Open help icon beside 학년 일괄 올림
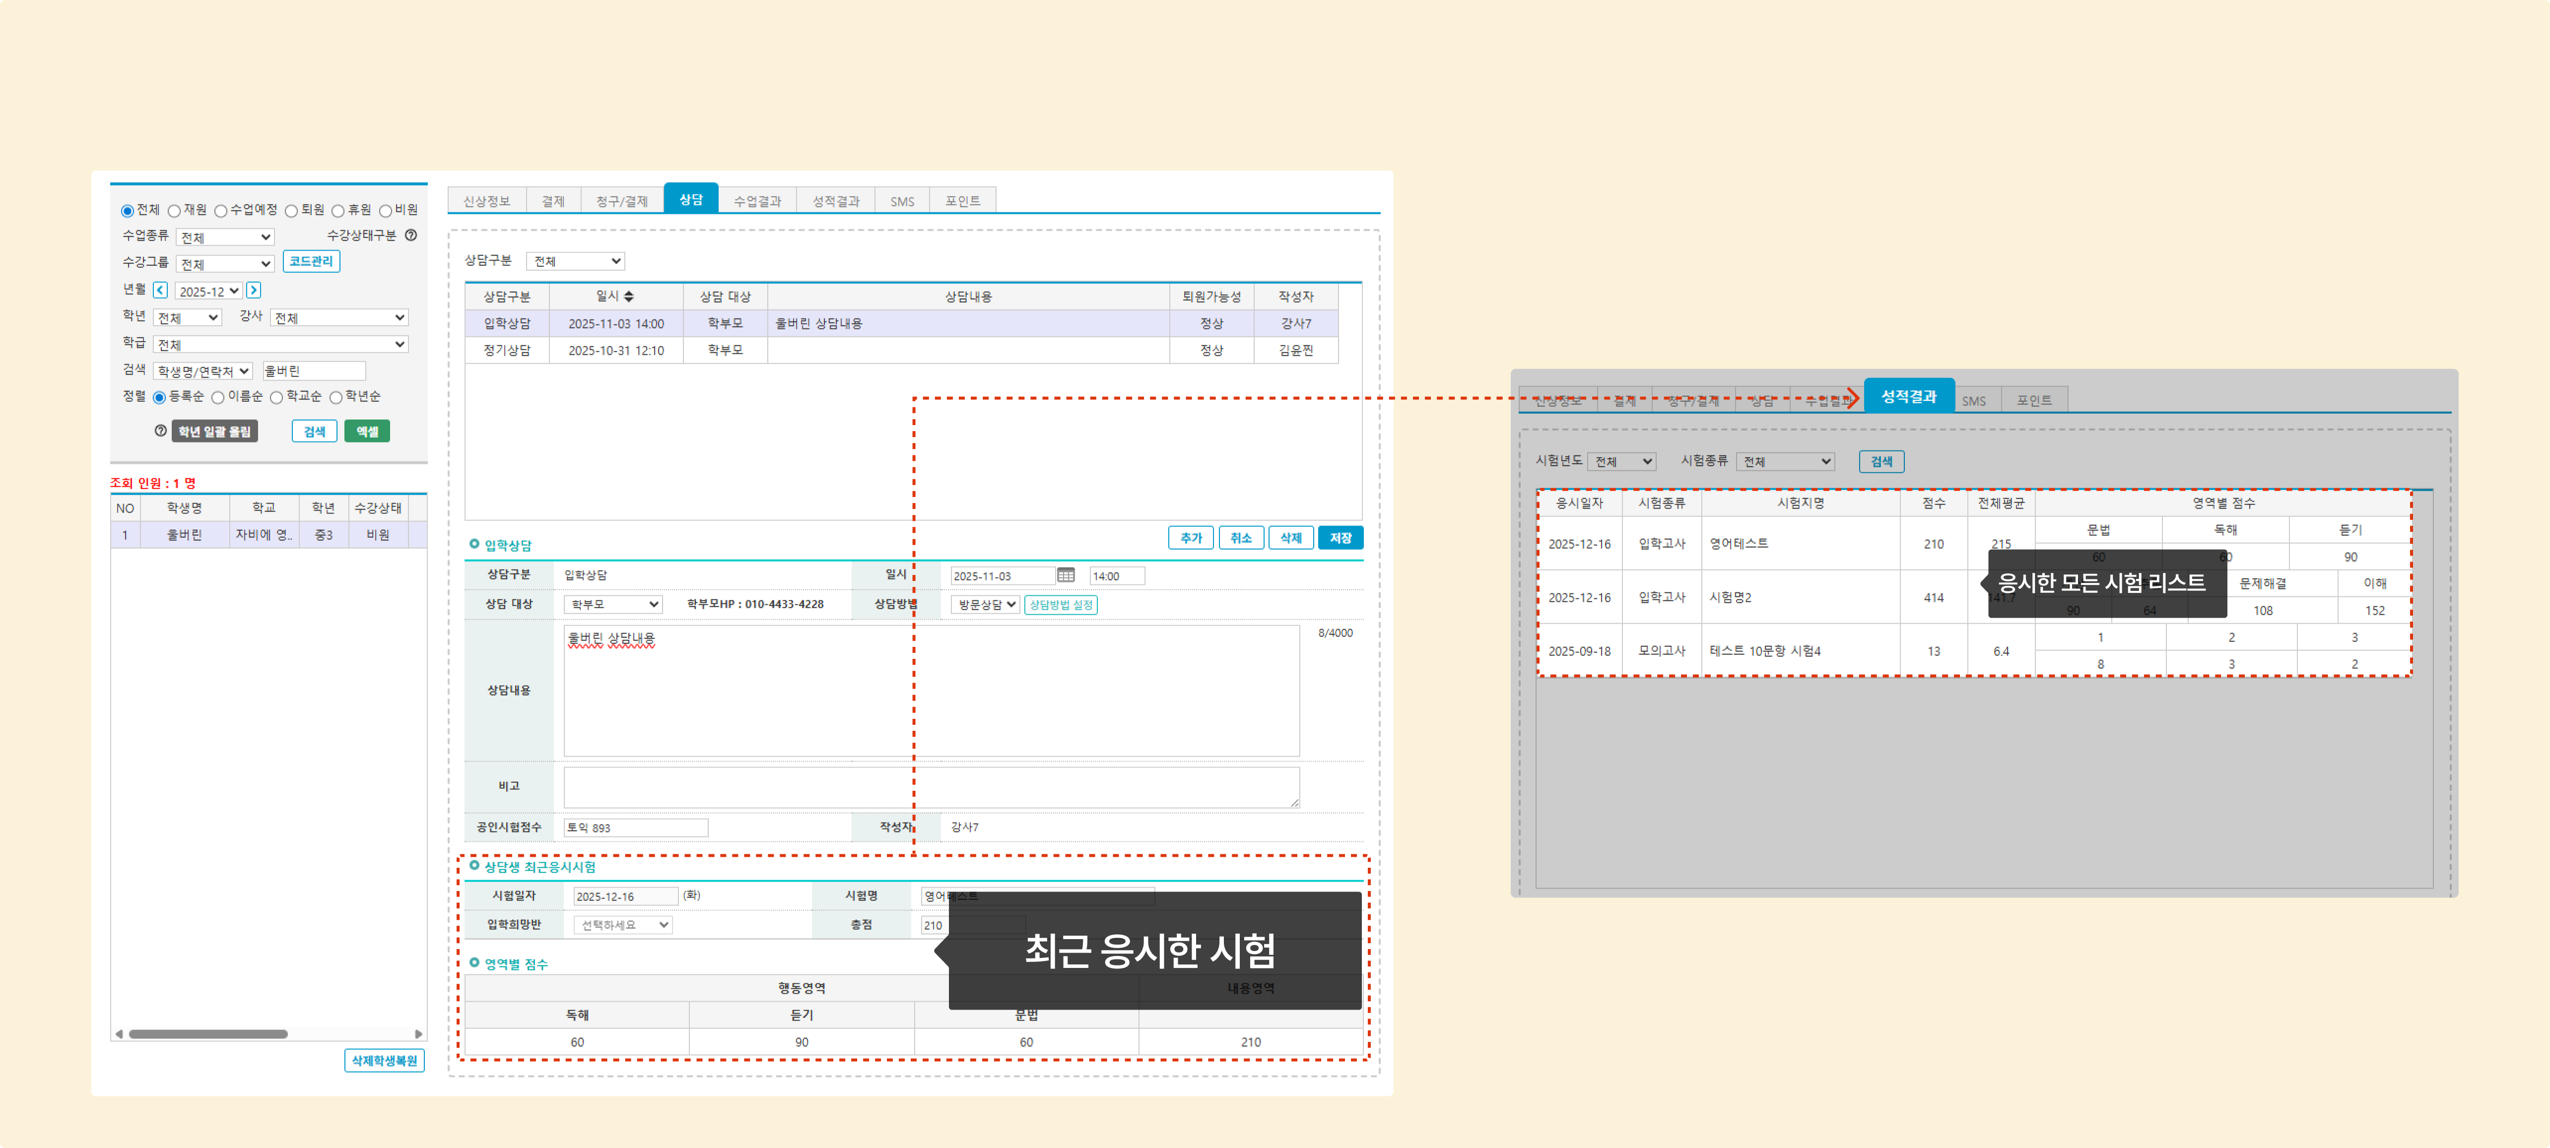Image resolution: width=2550 pixels, height=1148 pixels. 160,432
